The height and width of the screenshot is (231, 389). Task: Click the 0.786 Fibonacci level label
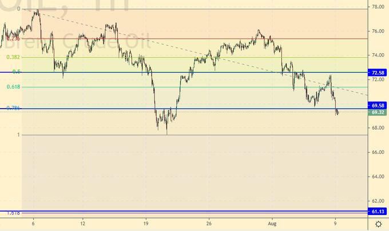pos(13,107)
